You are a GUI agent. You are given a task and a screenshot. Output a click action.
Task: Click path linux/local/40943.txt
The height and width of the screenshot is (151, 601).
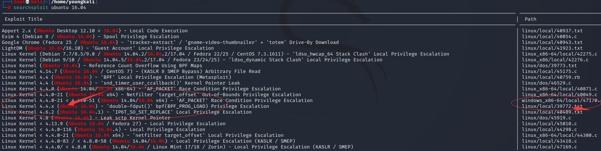552,42
